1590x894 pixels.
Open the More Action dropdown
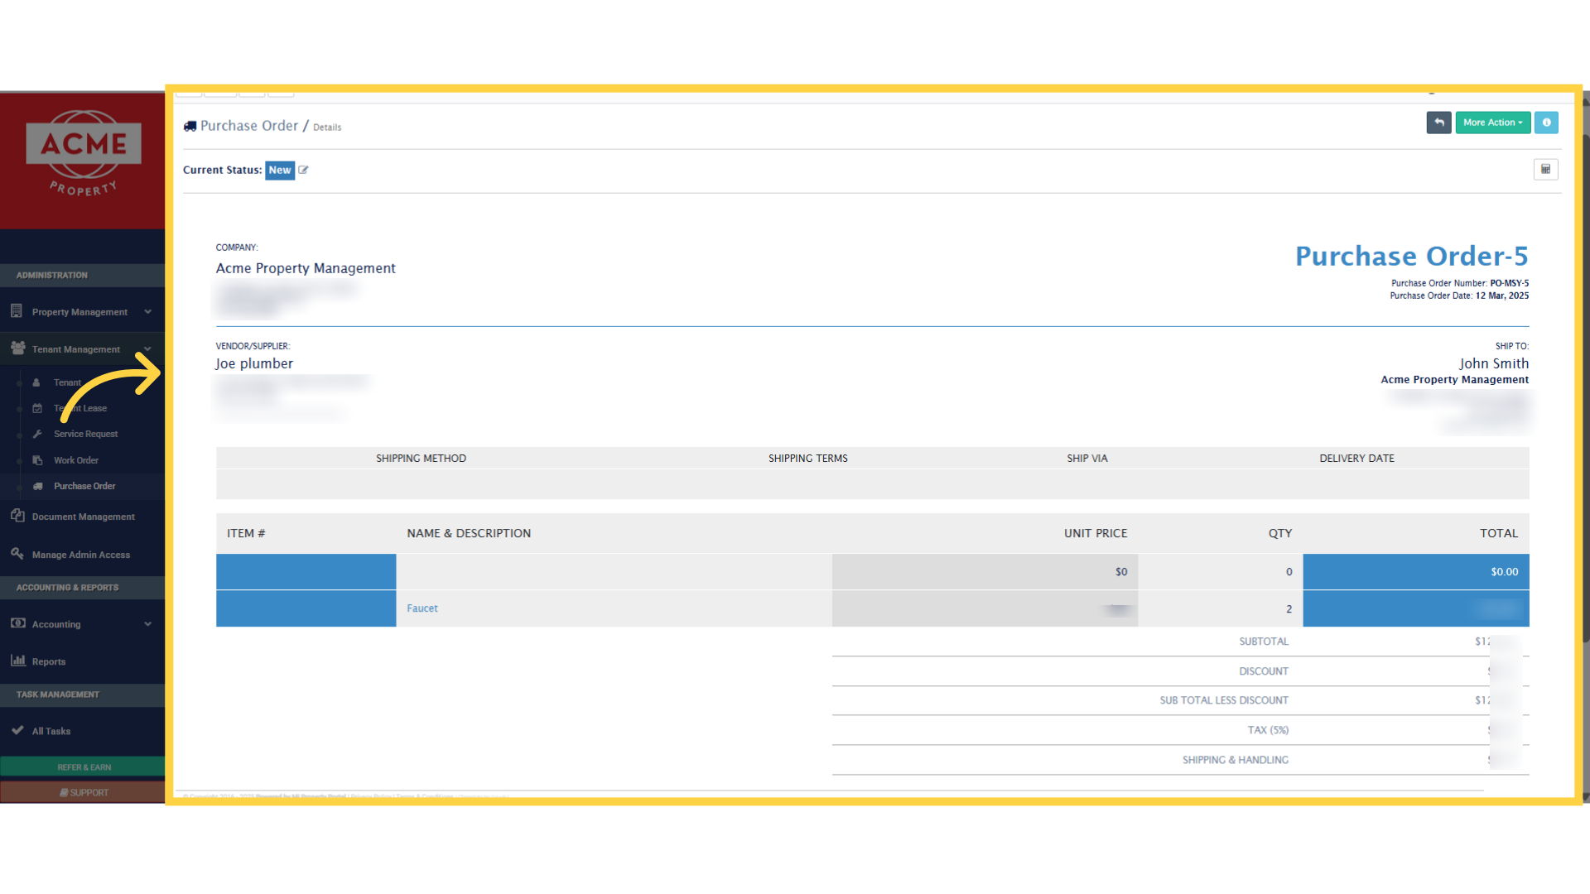(1492, 123)
